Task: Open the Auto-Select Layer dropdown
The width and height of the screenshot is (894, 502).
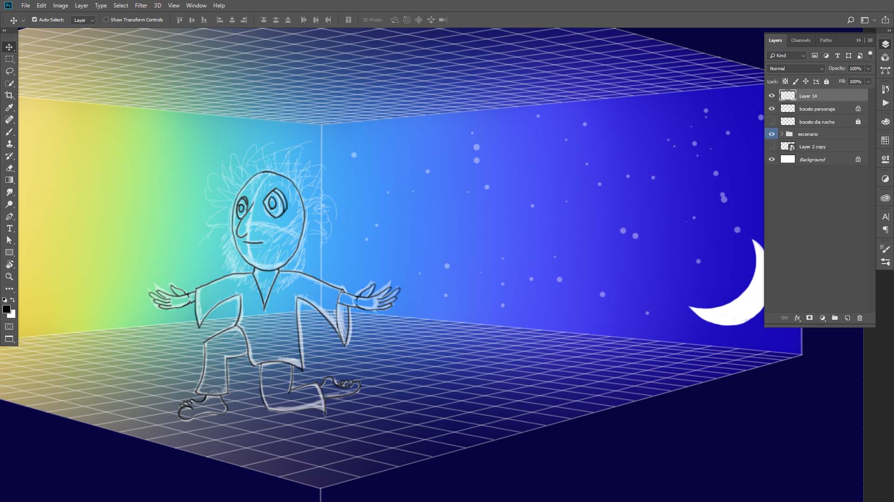Action: [84, 20]
